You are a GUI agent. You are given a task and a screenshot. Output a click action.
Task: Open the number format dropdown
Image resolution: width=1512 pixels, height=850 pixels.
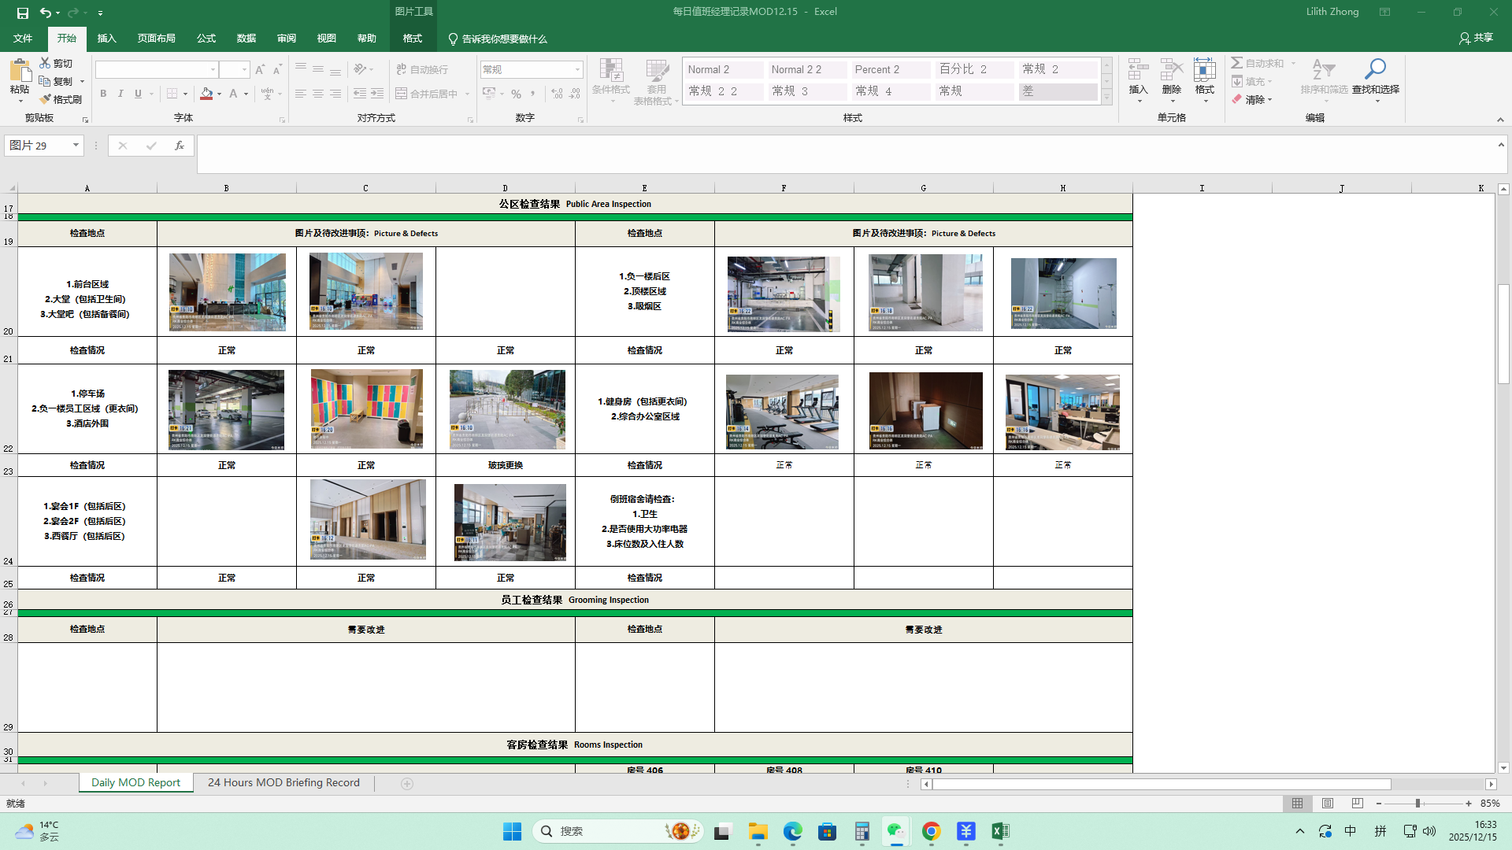(577, 70)
